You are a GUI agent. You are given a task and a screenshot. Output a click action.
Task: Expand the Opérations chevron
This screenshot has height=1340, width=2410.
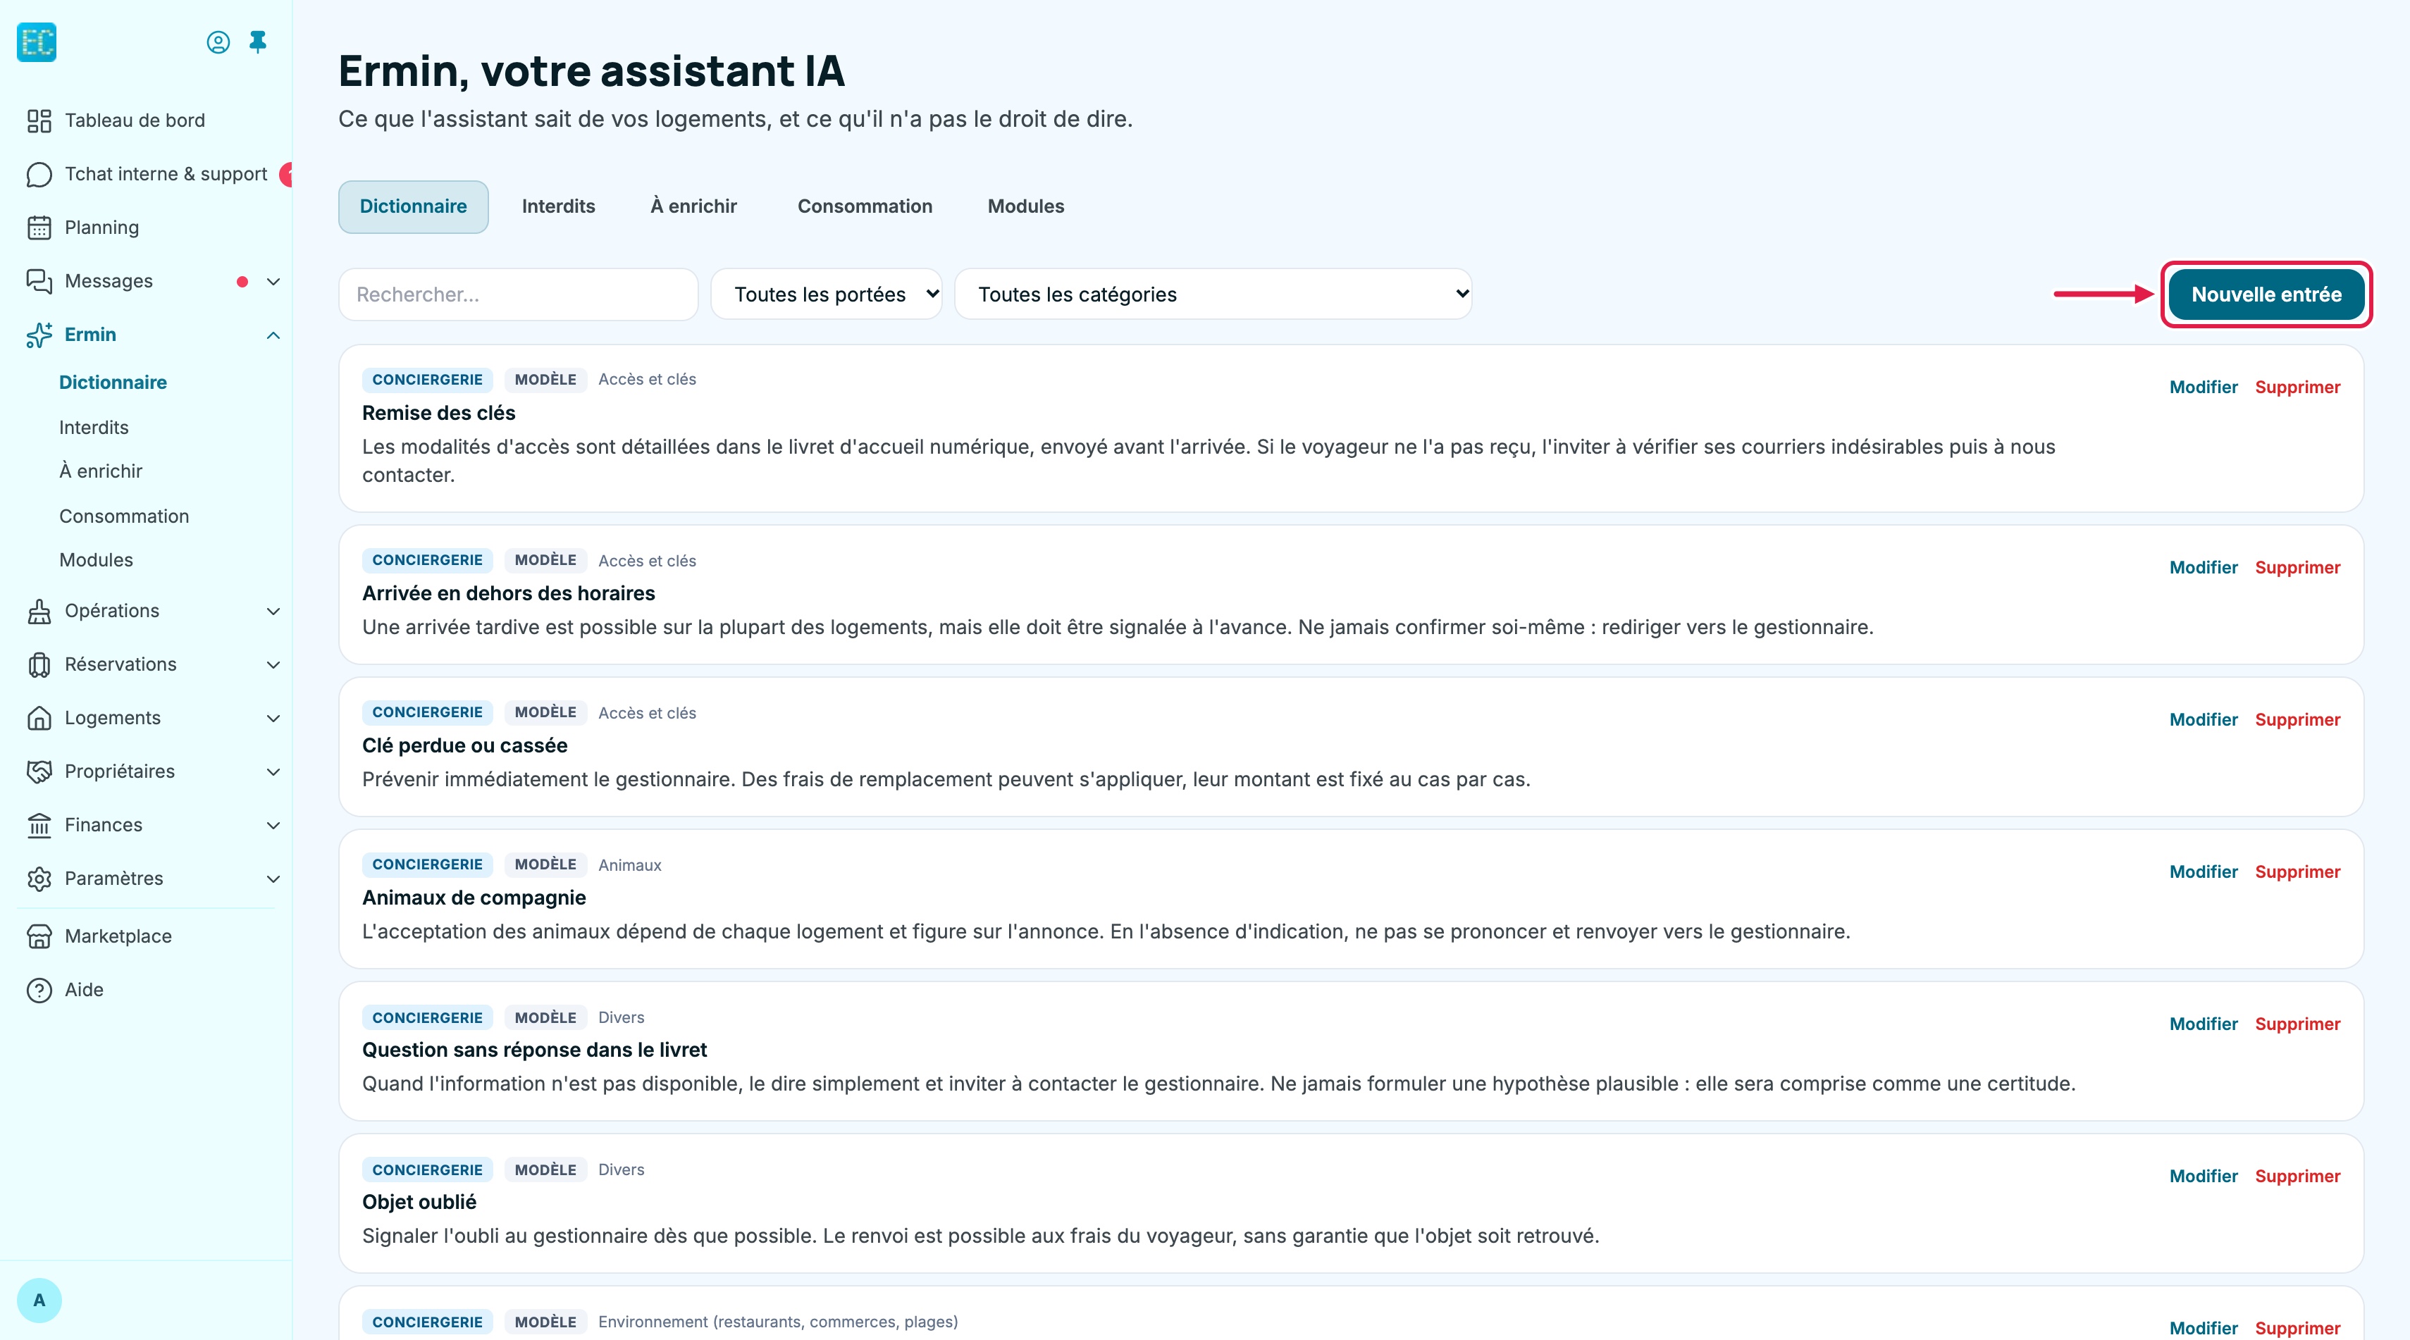[273, 611]
